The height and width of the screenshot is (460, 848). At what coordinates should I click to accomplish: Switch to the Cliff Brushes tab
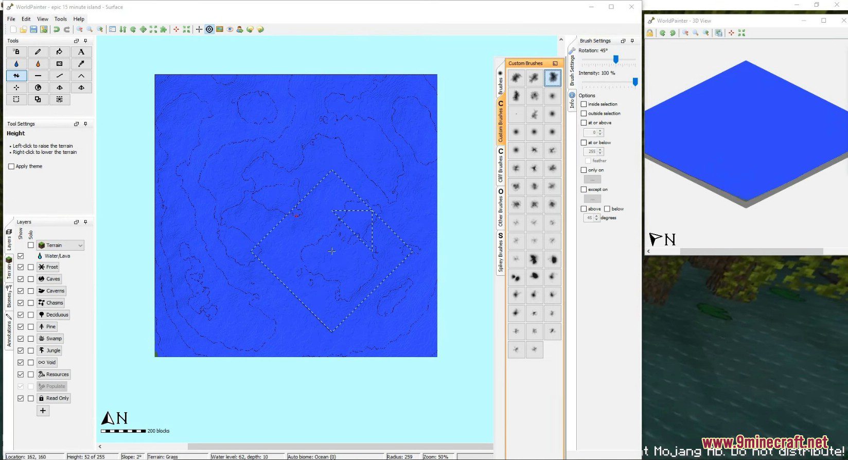click(500, 165)
